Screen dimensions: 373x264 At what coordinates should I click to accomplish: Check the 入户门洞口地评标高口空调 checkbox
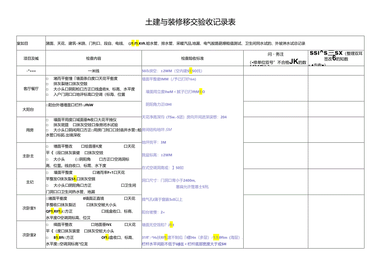click(47, 95)
